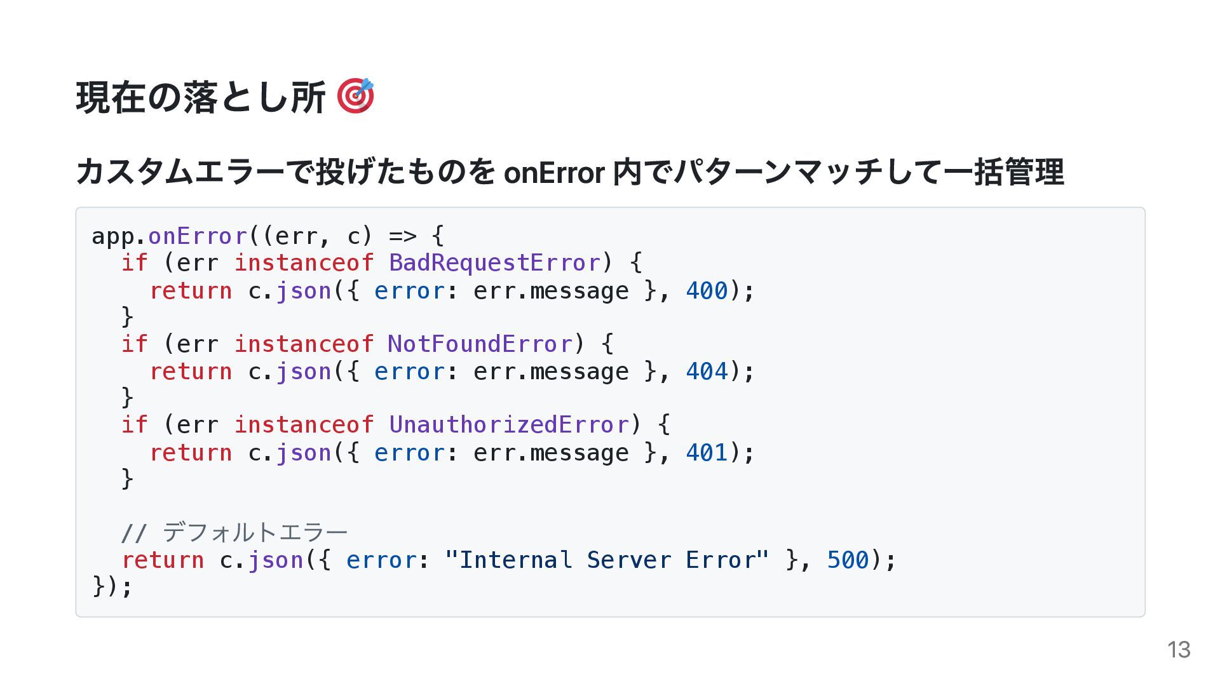Click the dart target emoji in title

pos(355,96)
